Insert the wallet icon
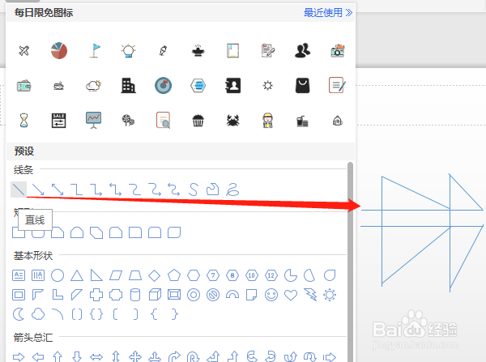Image resolution: width=486 pixels, height=362 pixels. click(23, 86)
